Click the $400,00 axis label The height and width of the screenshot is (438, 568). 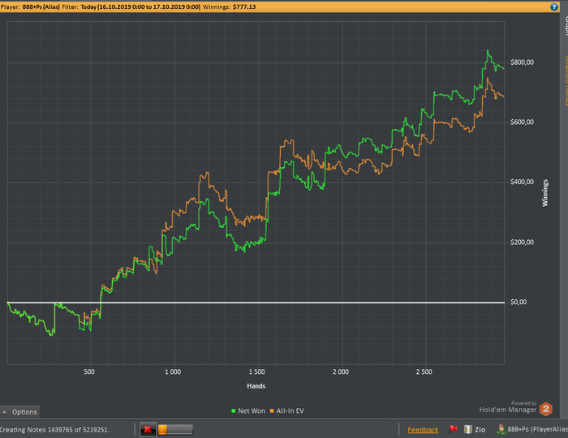pyautogui.click(x=522, y=182)
